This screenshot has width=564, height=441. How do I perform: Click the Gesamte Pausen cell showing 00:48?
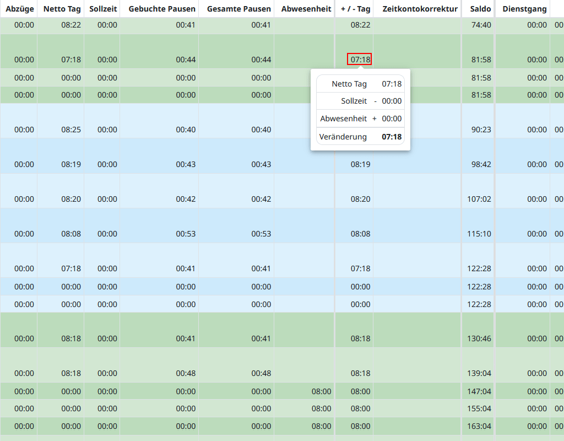[x=261, y=374]
